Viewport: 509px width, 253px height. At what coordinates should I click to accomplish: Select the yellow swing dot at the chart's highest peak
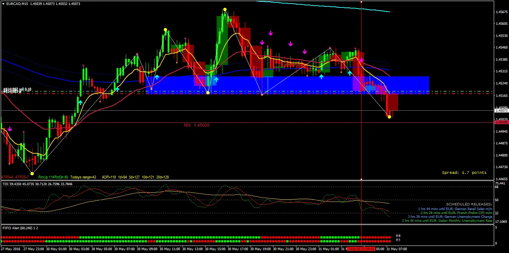225,10
